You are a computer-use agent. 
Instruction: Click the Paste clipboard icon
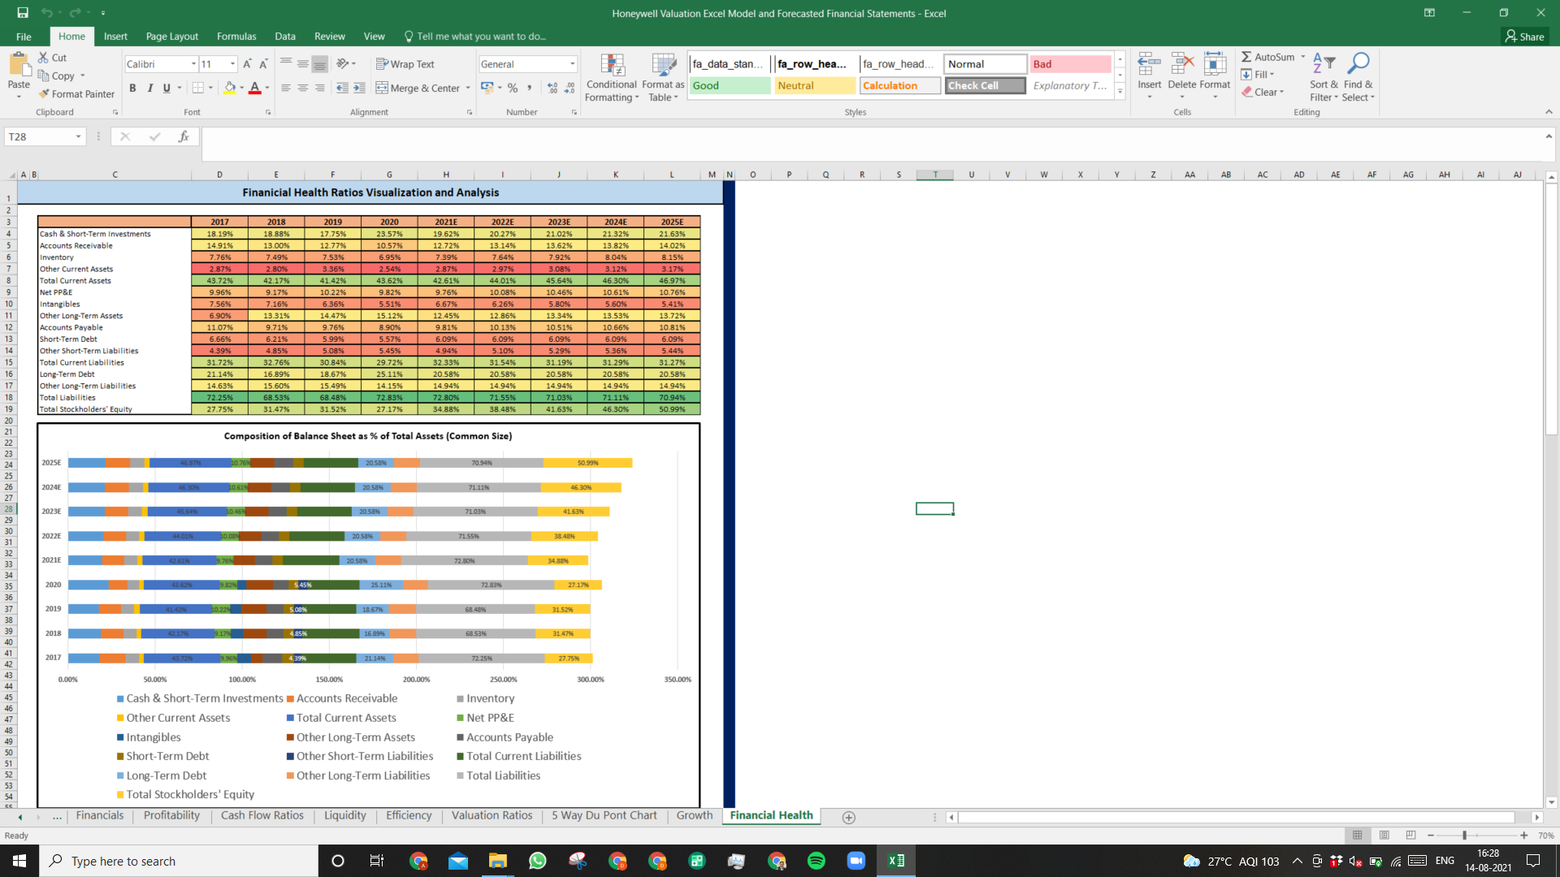[x=18, y=65]
